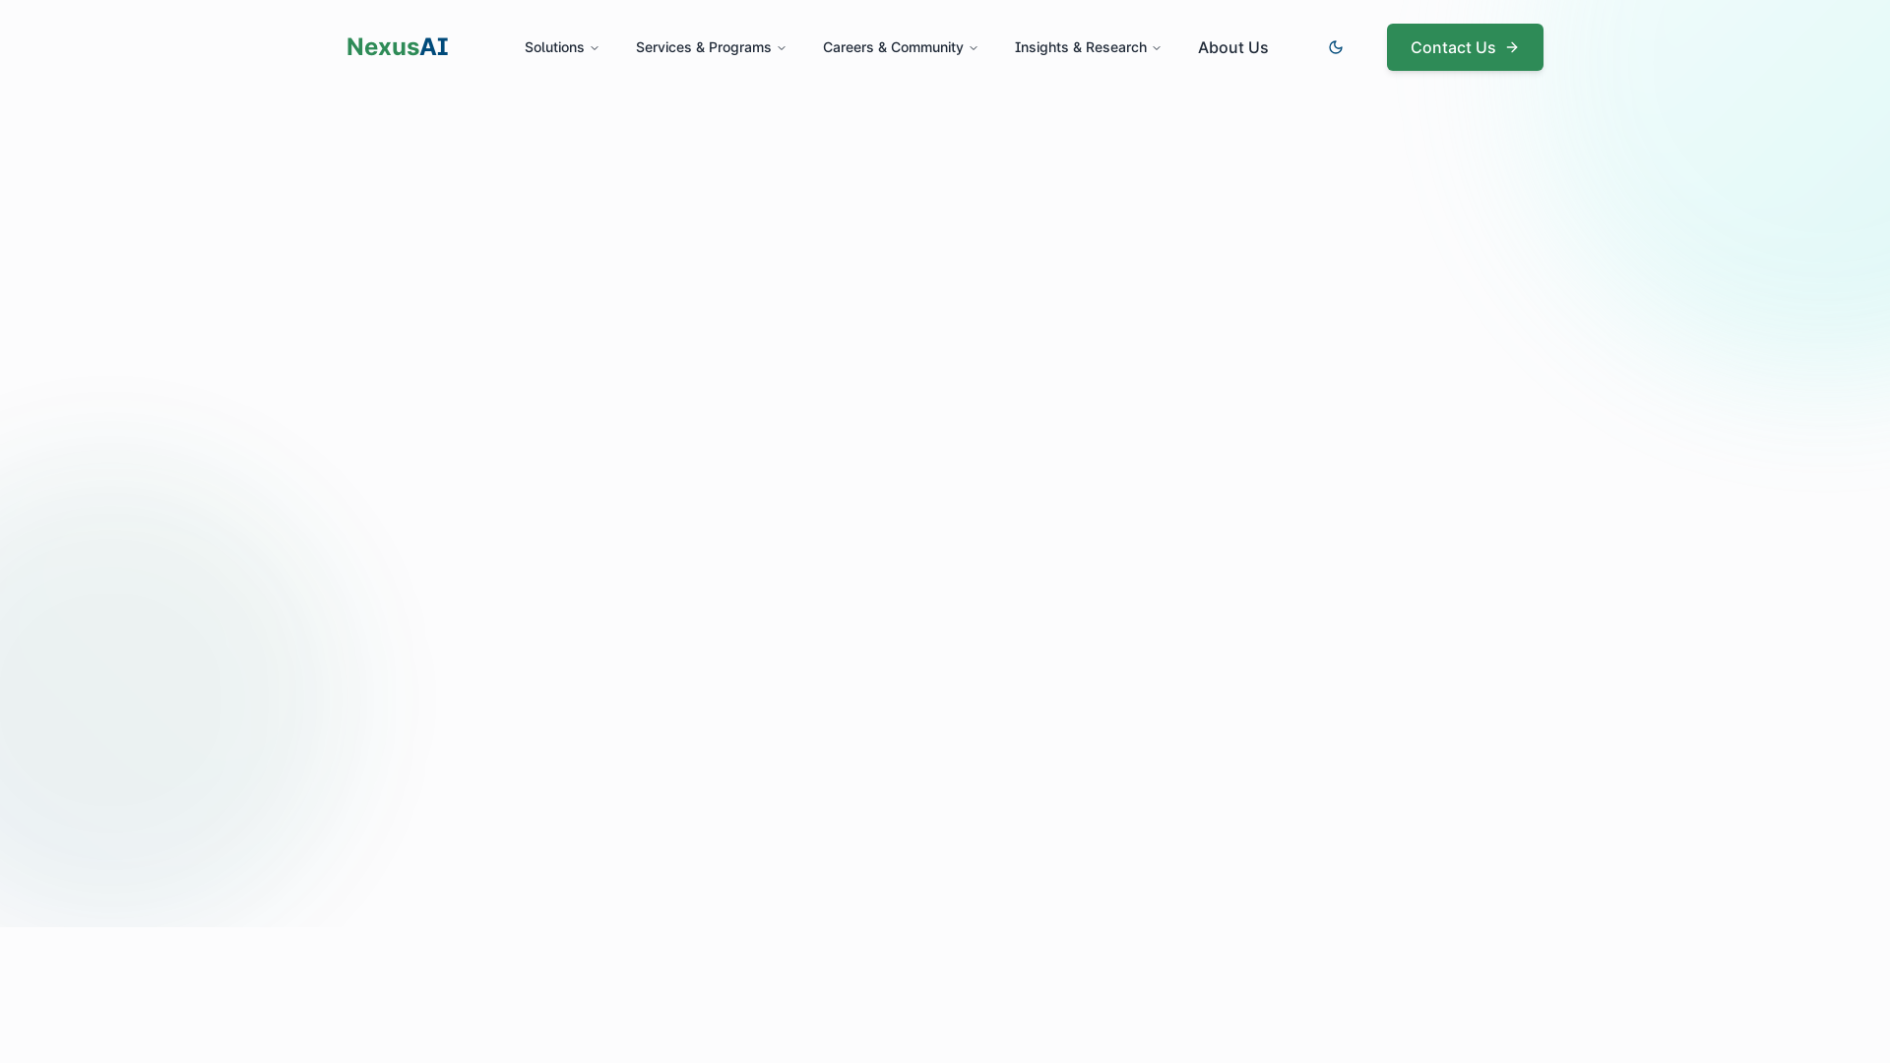The image size is (1890, 1063).
Task: Expand the Solutions dropdown chevron
Action: pyautogui.click(x=595, y=48)
